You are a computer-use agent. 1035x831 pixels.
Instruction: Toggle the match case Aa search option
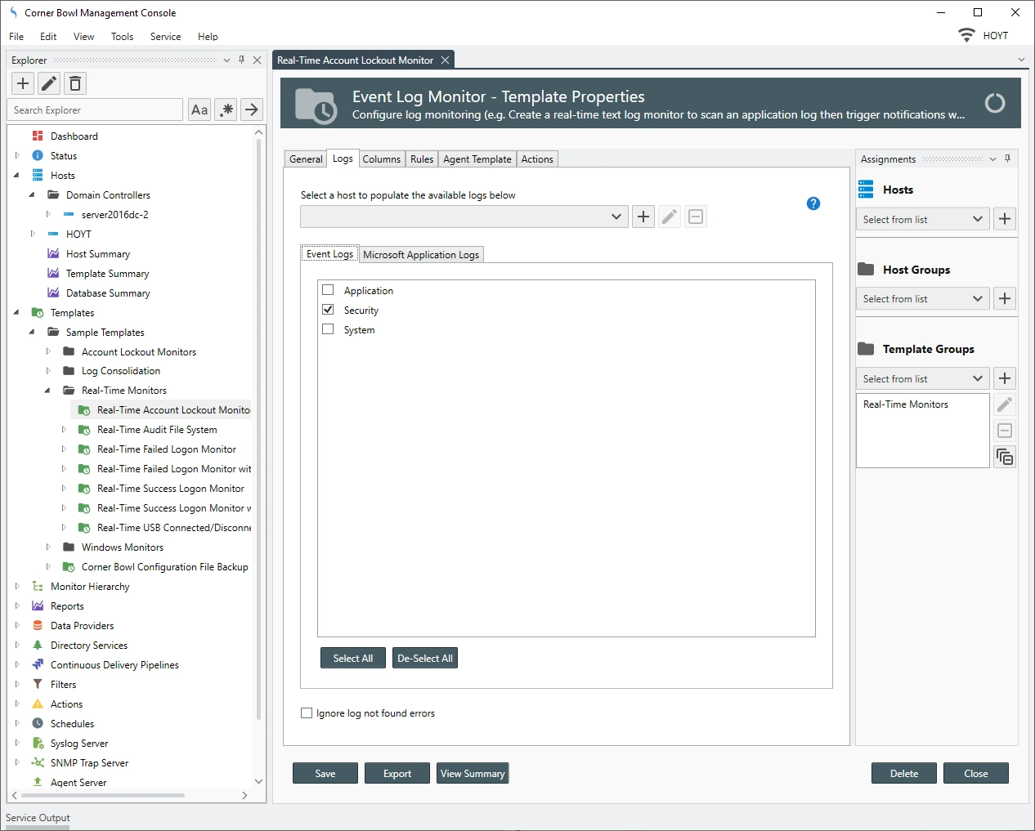(199, 109)
